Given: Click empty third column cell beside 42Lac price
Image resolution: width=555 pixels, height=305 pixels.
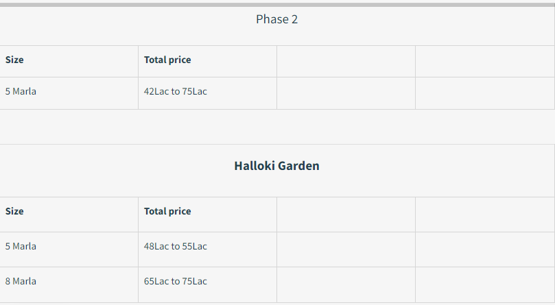Looking at the screenshot, I should (x=346, y=93).
